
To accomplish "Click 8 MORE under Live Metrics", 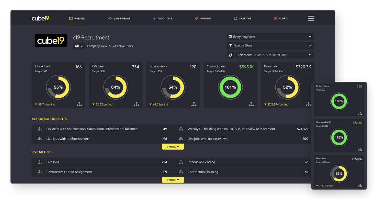I will coord(173,179).
